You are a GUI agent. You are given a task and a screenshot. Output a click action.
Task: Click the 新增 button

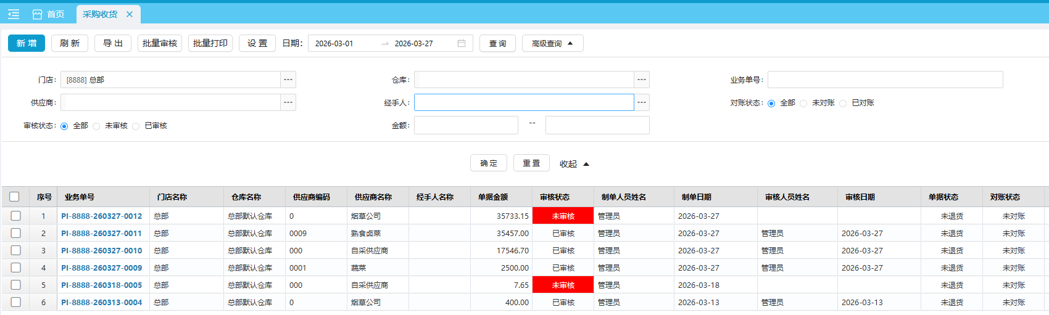click(27, 43)
